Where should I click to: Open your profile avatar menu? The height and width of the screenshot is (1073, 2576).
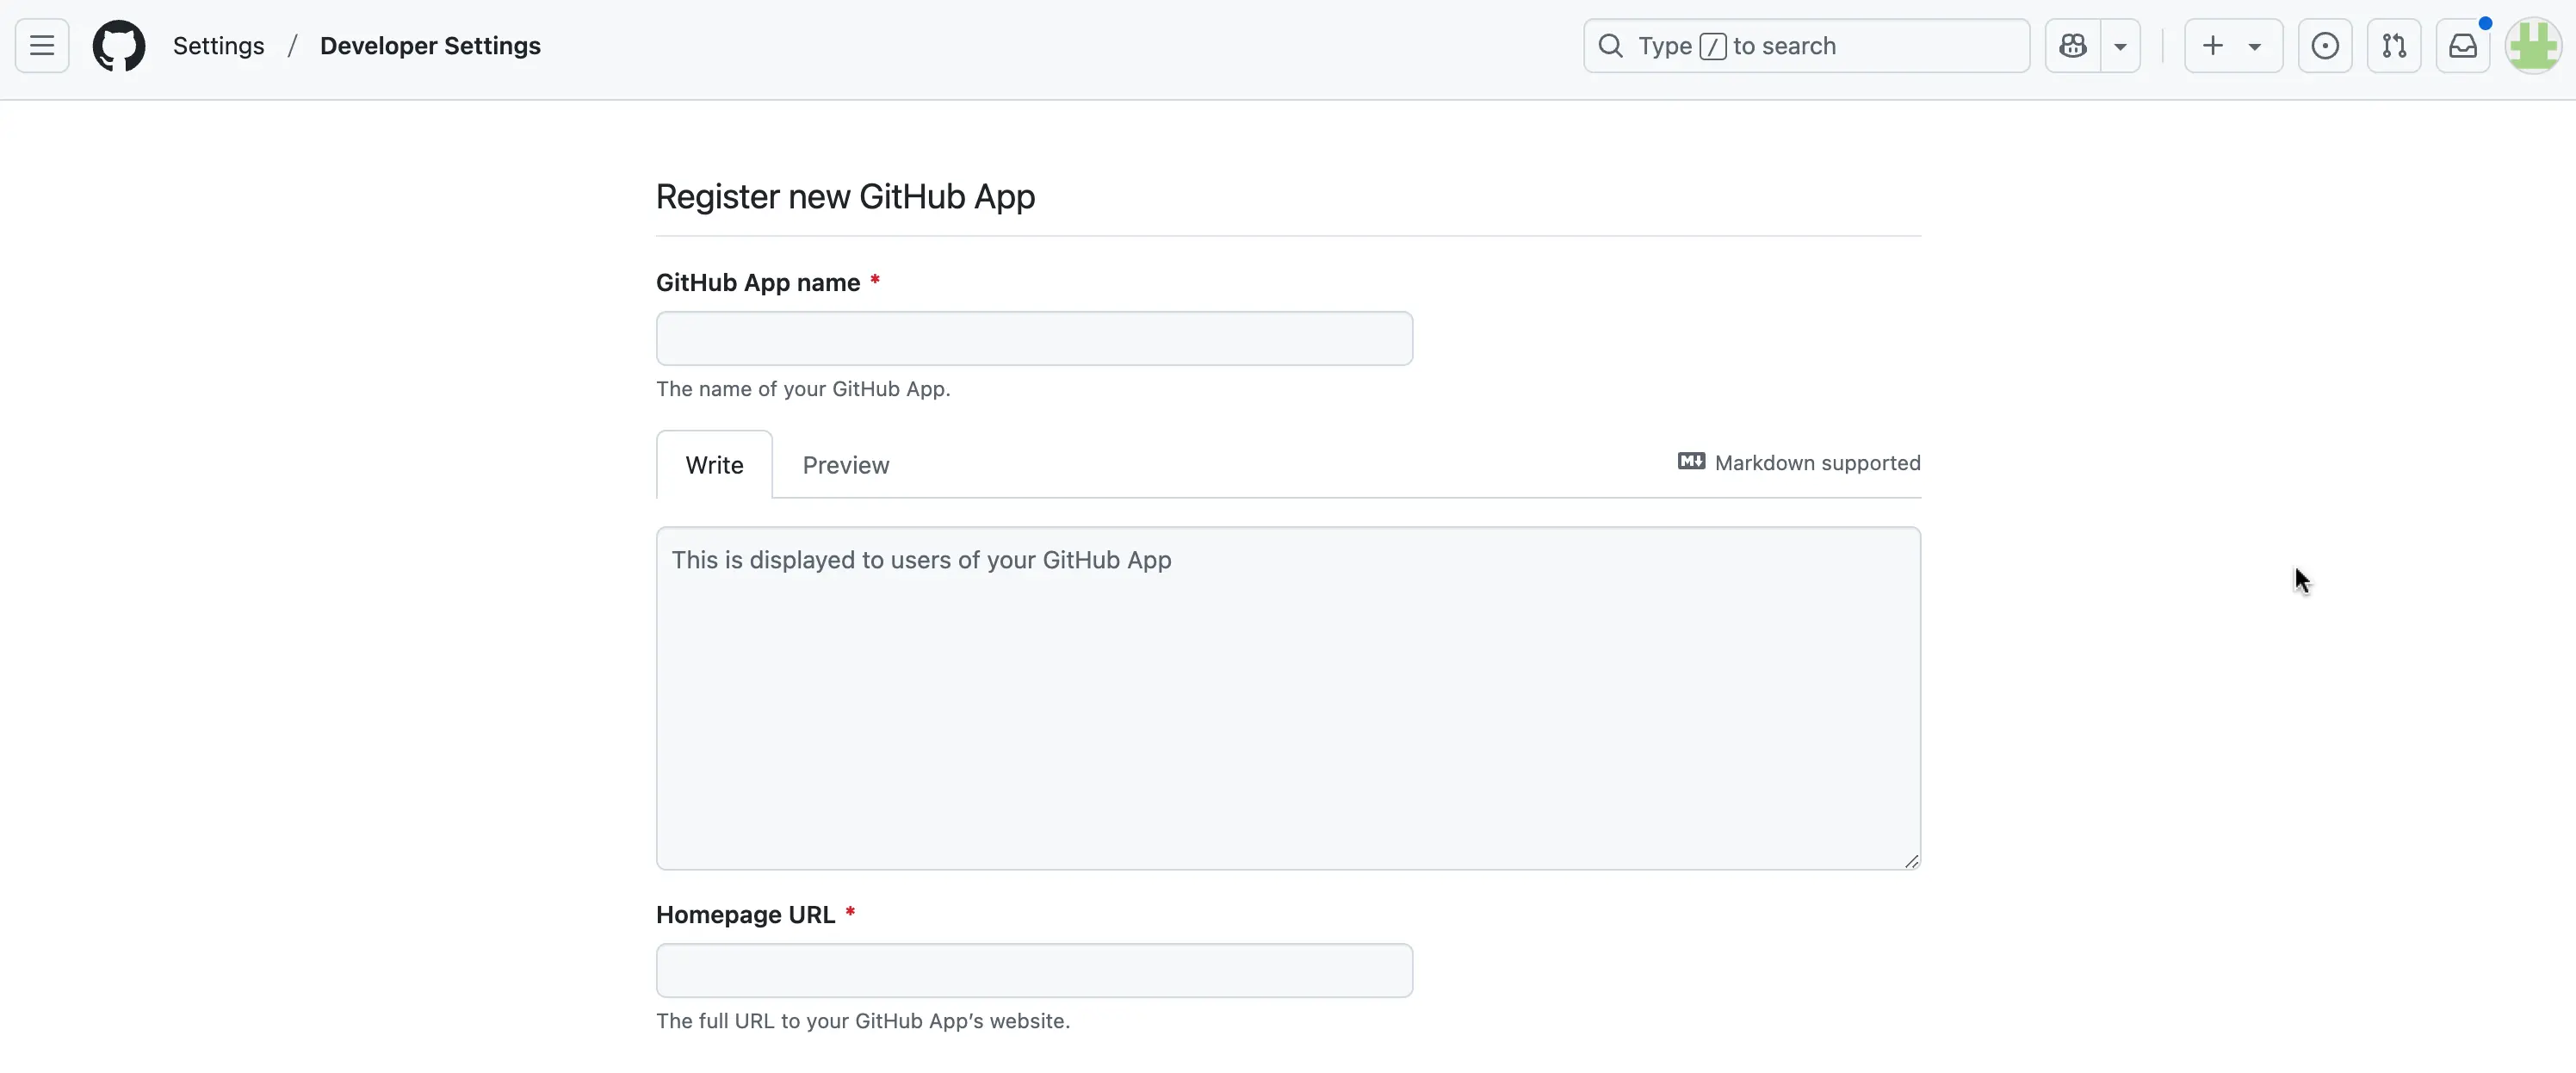click(x=2533, y=45)
